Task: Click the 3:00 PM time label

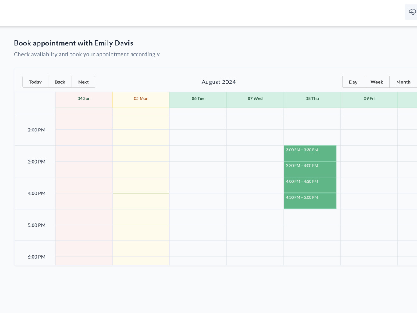Action: click(x=36, y=162)
